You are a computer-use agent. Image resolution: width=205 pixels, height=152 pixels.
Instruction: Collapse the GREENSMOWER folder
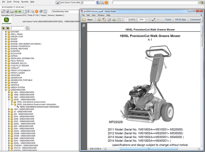point(6,90)
